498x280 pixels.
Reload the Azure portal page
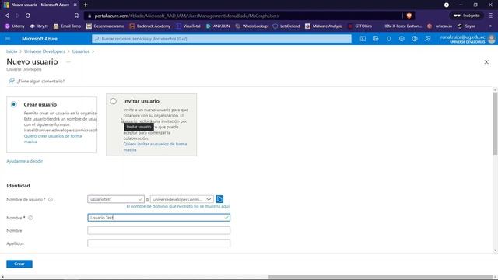click(x=28, y=16)
